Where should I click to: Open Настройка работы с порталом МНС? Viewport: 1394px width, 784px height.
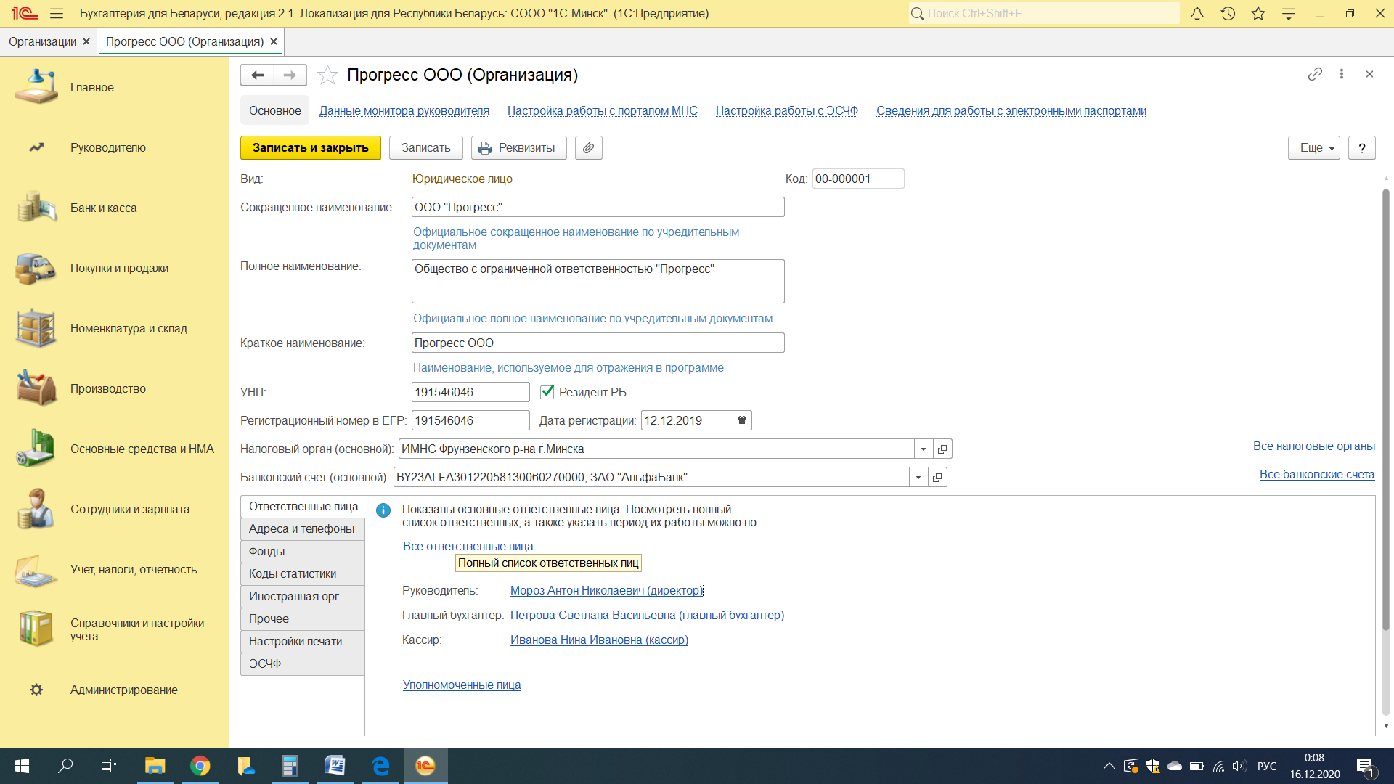click(603, 110)
